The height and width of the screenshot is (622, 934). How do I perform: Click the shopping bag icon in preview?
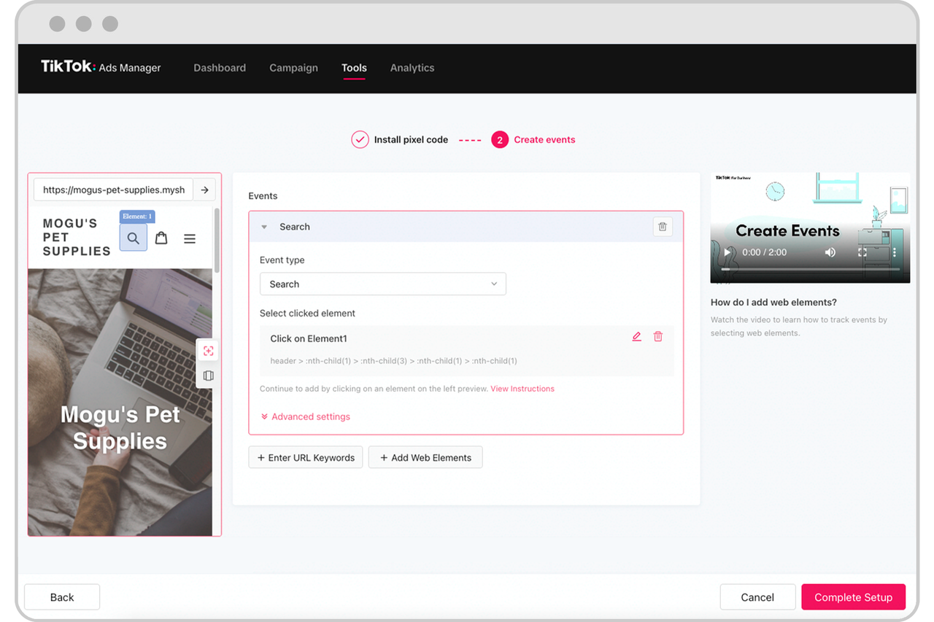[x=161, y=238]
